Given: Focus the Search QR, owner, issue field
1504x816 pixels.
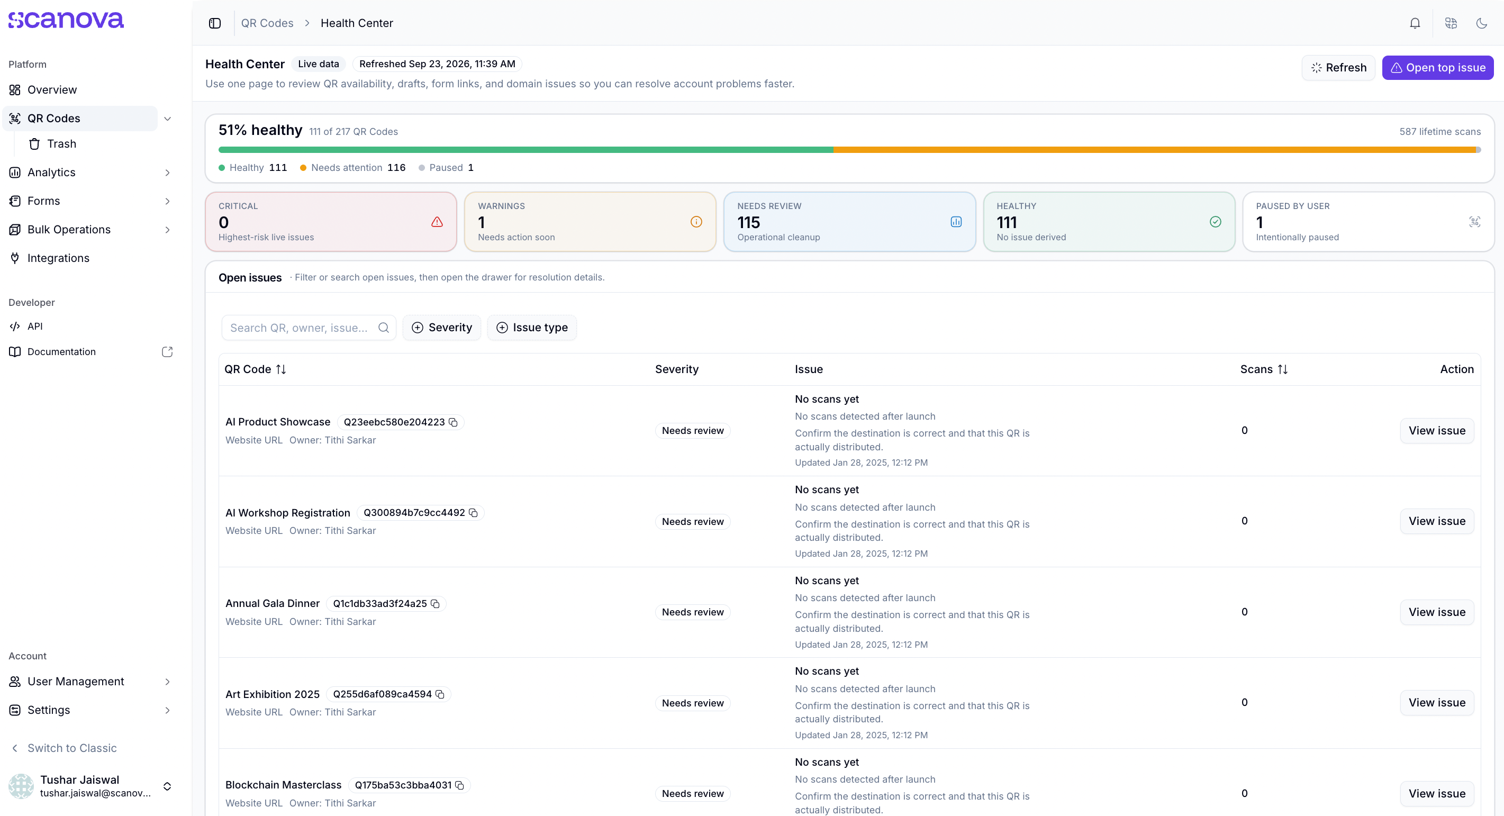Looking at the screenshot, I should pyautogui.click(x=309, y=328).
